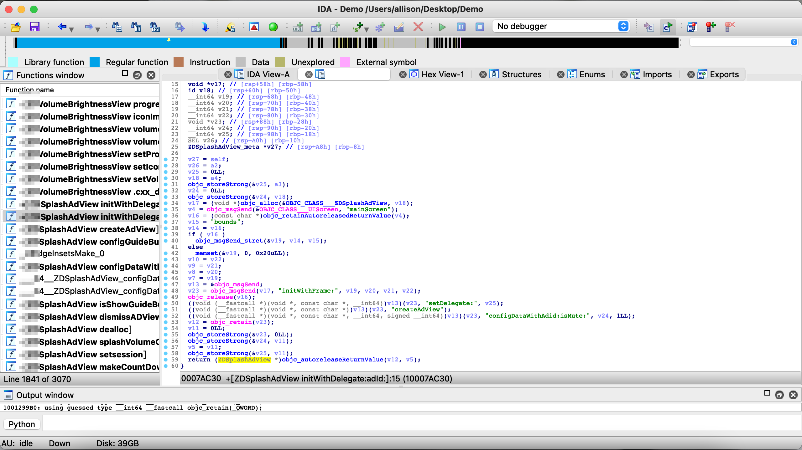Click the add breakpoint red light icon
This screenshot has height=450, width=802.
[x=711, y=27]
